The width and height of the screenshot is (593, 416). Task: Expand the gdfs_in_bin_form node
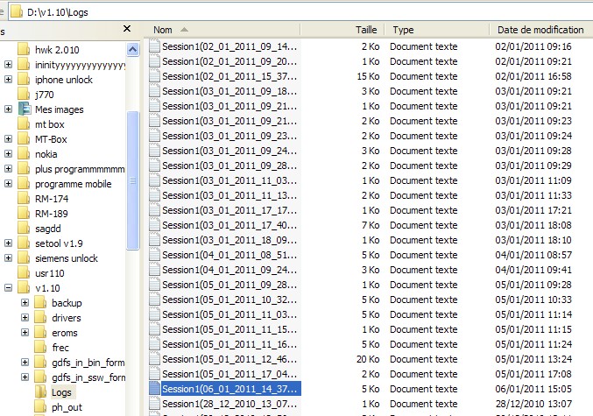25,363
